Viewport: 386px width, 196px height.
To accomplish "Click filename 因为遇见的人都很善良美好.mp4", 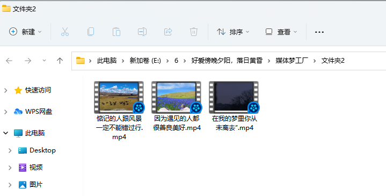I will pos(177,123).
